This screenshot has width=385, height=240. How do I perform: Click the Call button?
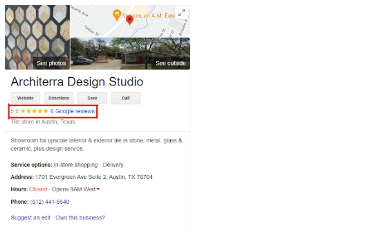(126, 98)
